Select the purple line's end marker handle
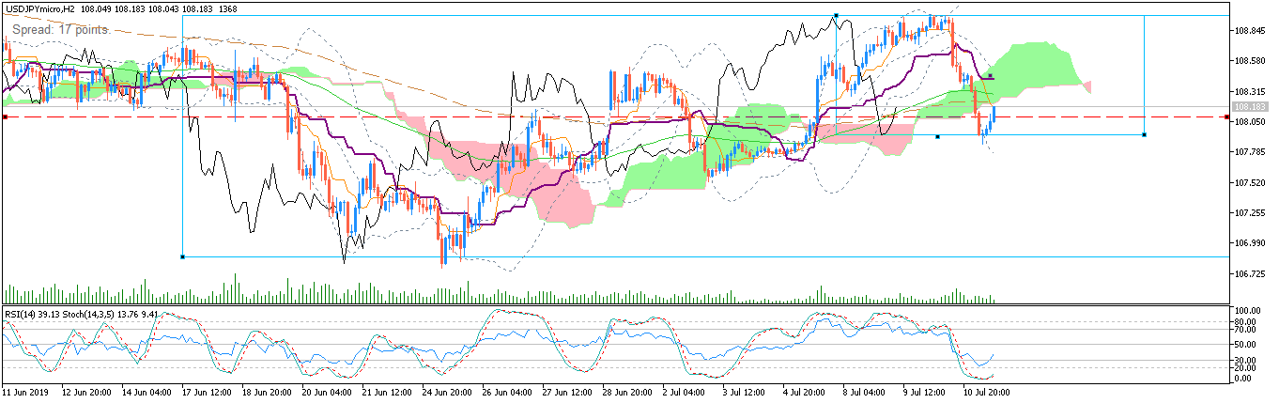 [991, 76]
